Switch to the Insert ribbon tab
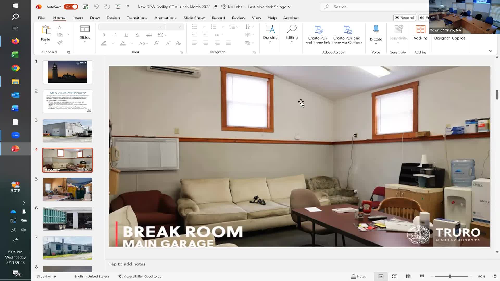The width and height of the screenshot is (500, 281). click(x=77, y=18)
